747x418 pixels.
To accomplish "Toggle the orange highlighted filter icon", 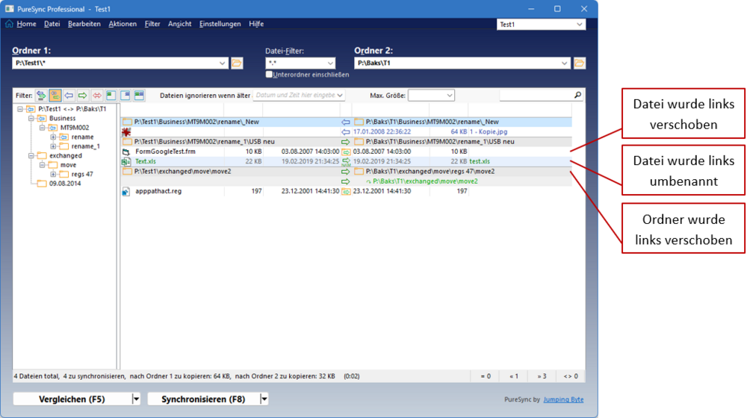I will pyautogui.click(x=55, y=96).
